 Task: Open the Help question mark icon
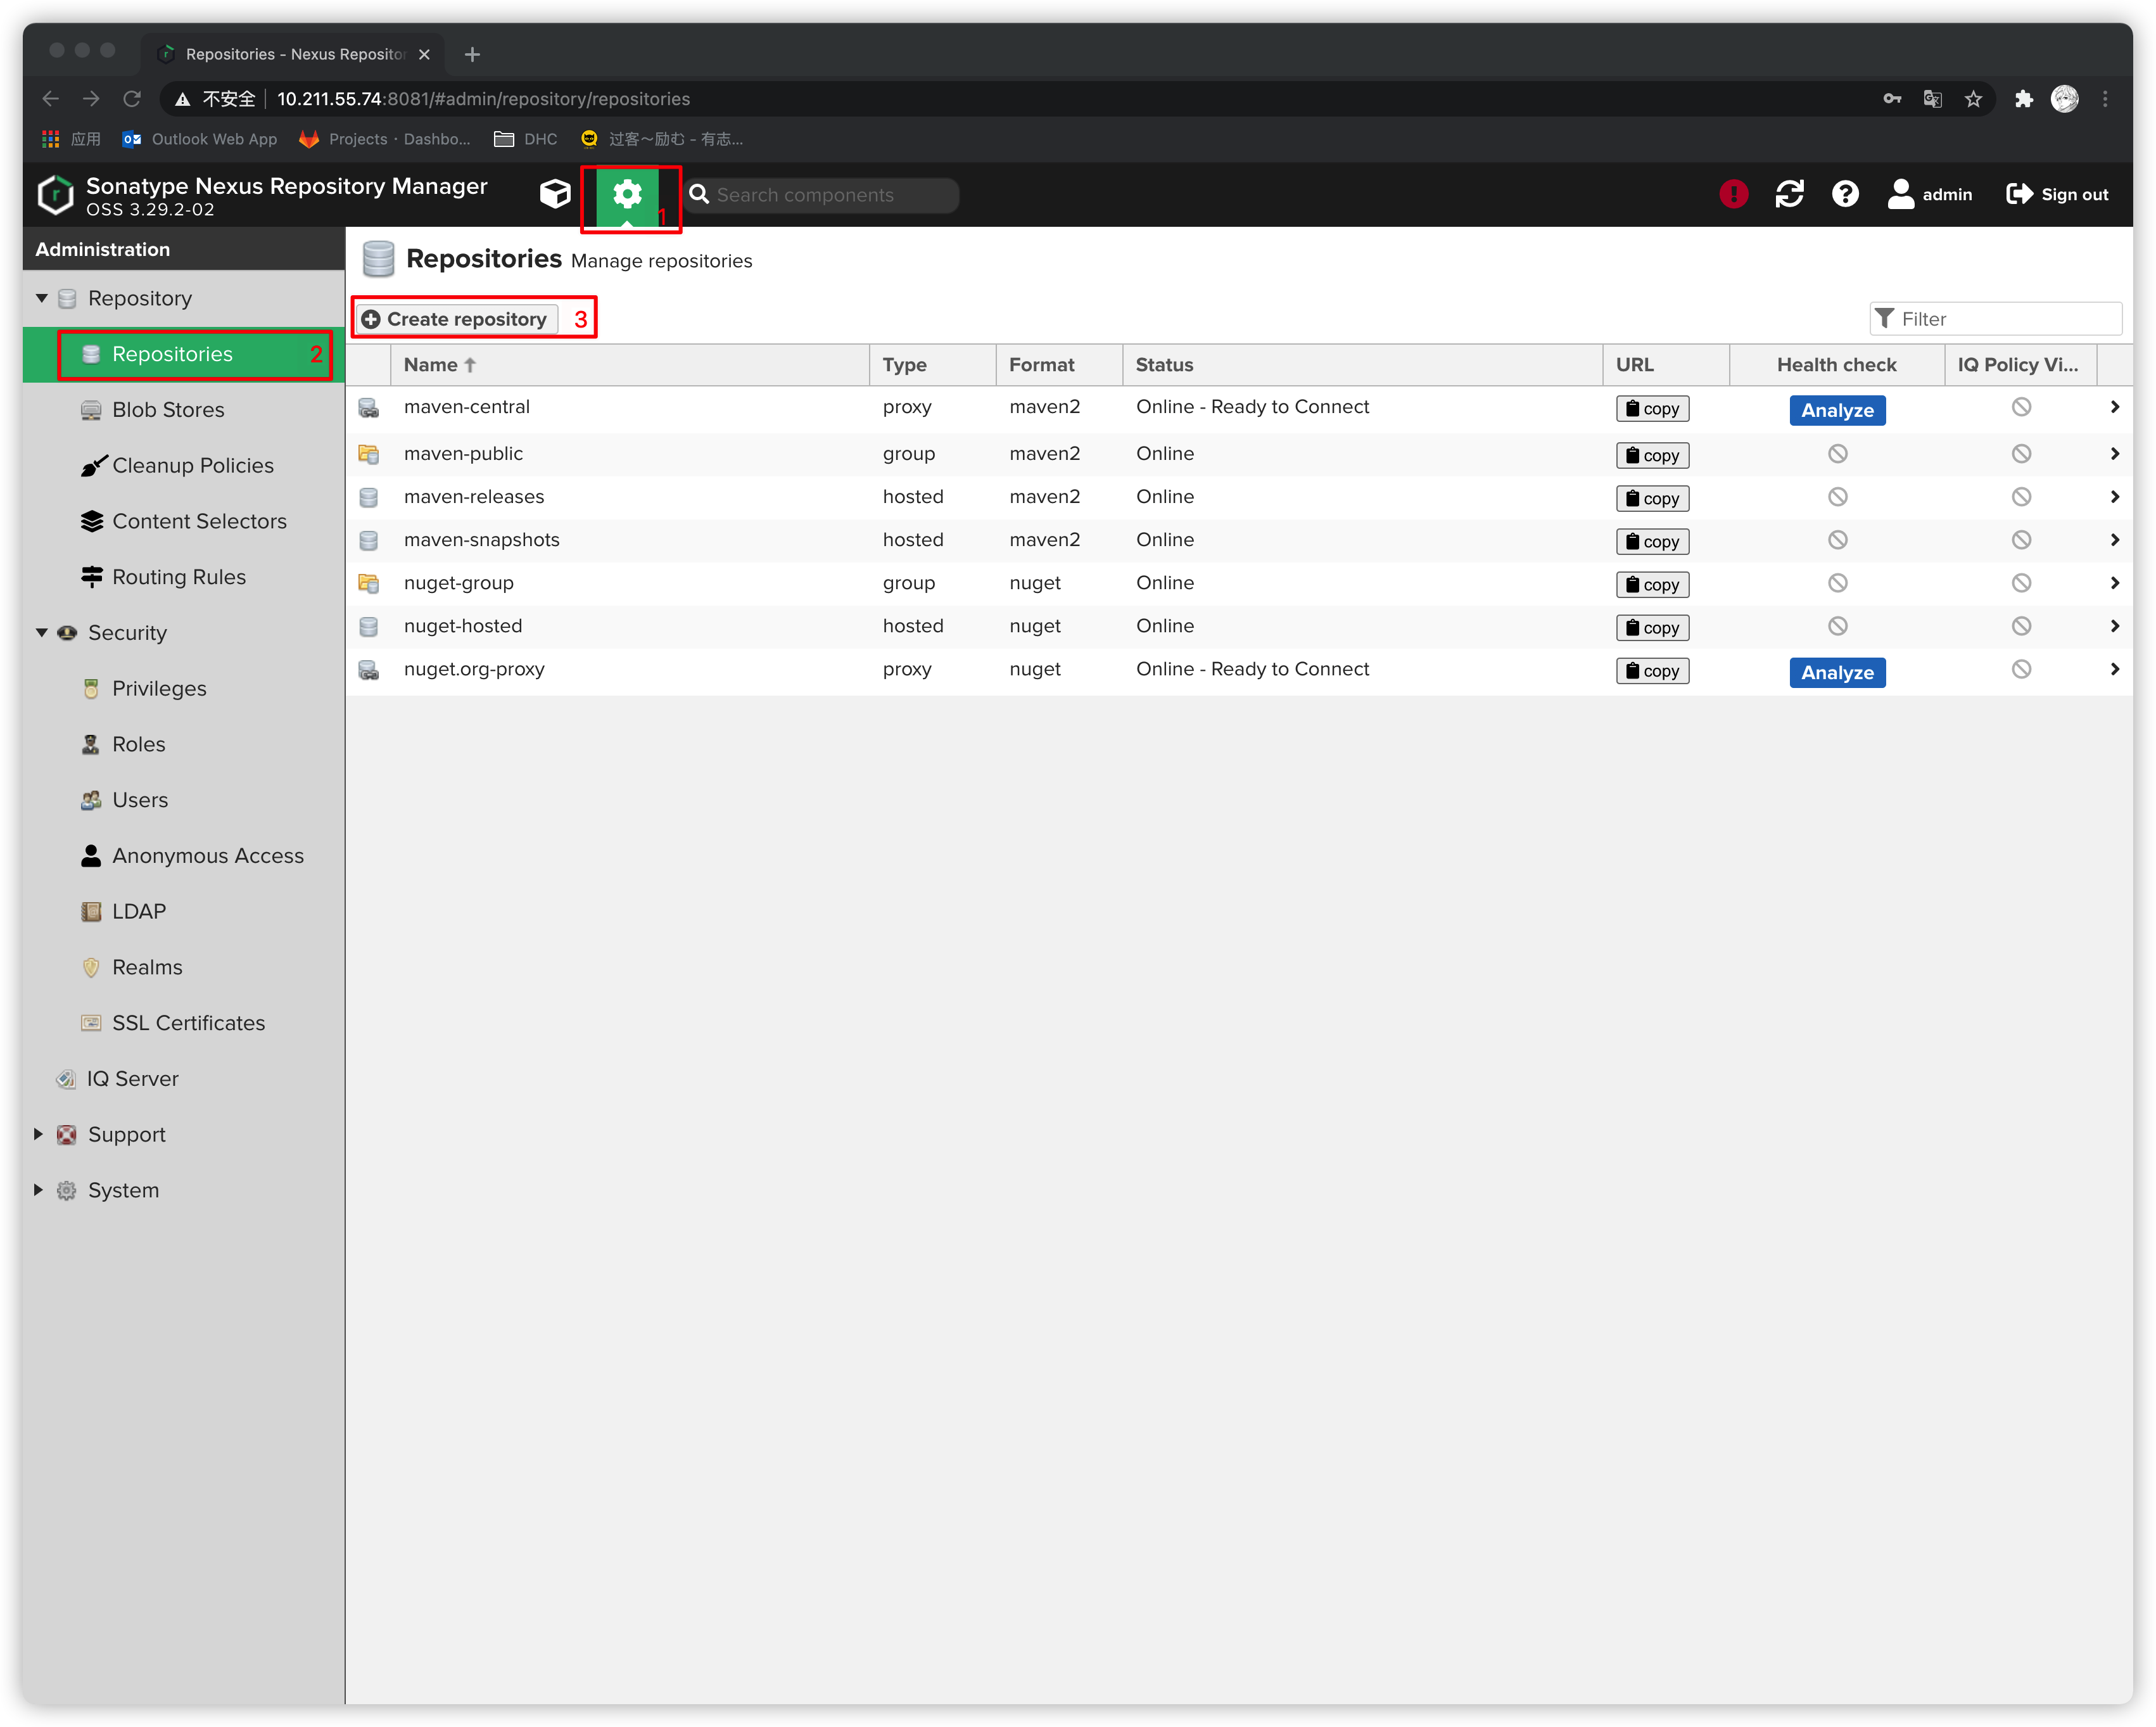1845,194
